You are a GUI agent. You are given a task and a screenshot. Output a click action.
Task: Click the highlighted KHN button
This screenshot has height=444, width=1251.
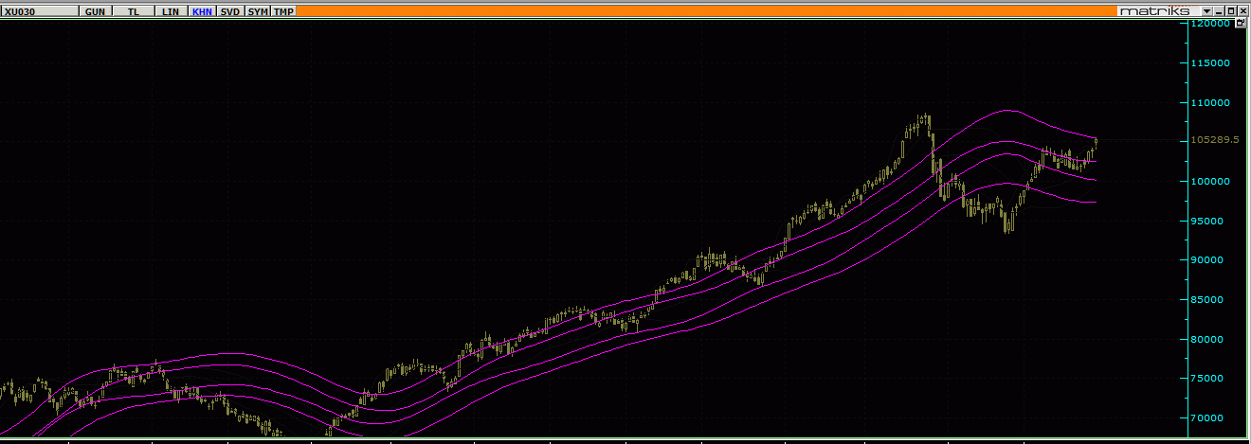pos(202,11)
